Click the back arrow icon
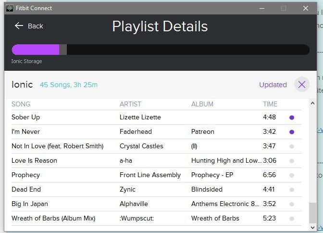This screenshot has height=233, width=323. 19,26
